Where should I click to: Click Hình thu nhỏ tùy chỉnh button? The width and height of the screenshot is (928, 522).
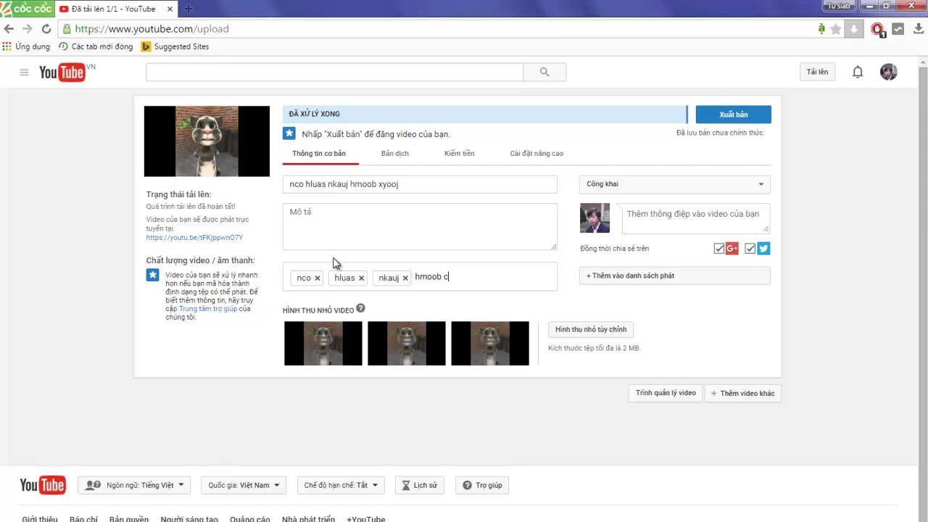[x=591, y=330]
